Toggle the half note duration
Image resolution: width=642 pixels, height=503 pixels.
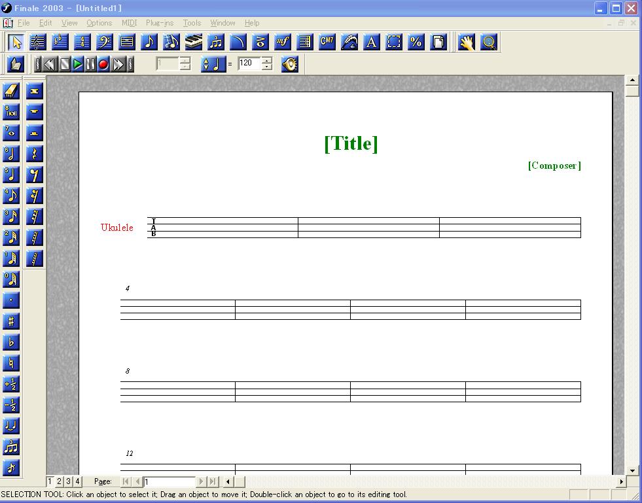(x=11, y=154)
